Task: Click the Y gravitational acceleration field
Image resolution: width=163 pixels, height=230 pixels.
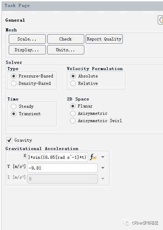Action: [x=63, y=168]
